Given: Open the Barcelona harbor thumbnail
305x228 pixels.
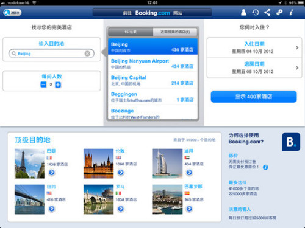Looking at the screenshot, I should [x=168, y=199].
